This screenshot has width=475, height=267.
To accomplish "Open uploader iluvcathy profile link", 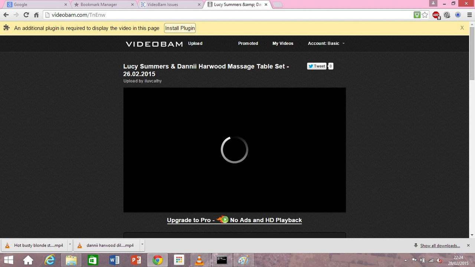I will coord(153,81).
